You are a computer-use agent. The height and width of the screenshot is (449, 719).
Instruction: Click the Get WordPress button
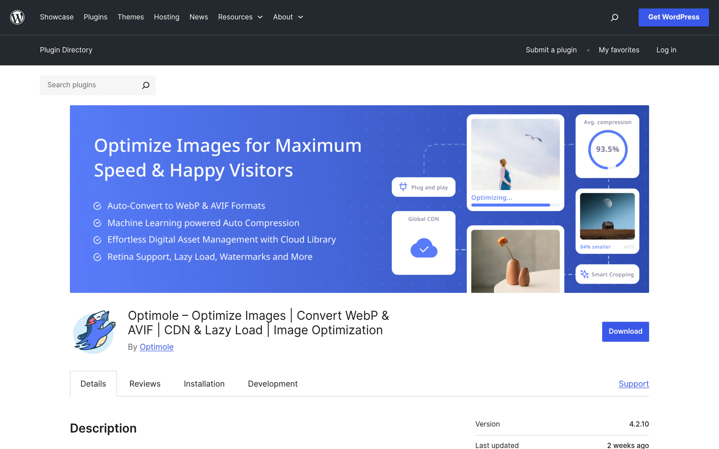coord(674,17)
